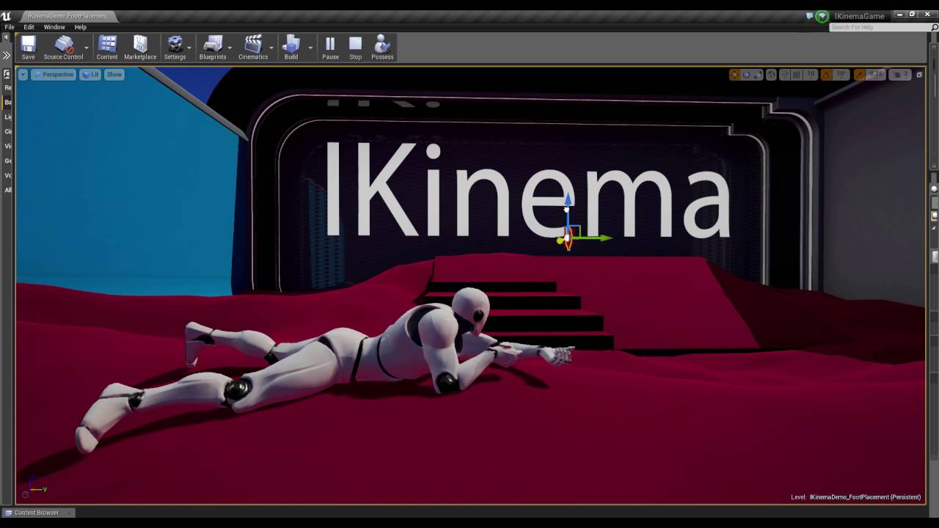Screen dimensions: 939x528
Task: Click the Blueprints toolbar icon
Action: click(213, 48)
